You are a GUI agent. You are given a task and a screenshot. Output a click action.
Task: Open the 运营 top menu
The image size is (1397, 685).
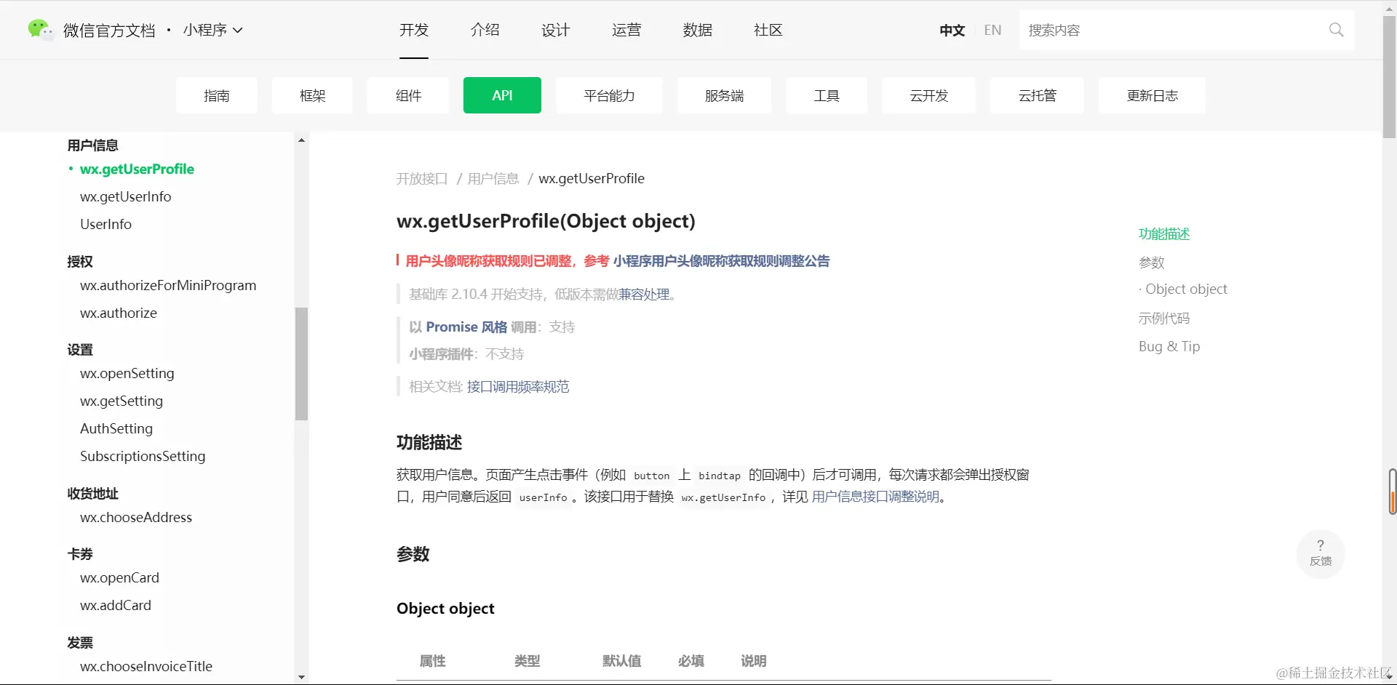coord(626,30)
